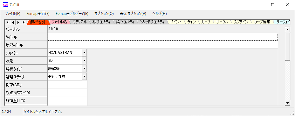Switch to the 梁プロパティ tab

tap(125, 22)
